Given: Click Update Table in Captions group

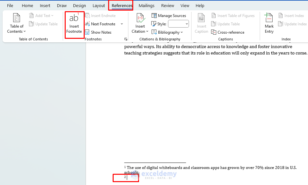Looking at the screenshot, I should click(226, 24).
